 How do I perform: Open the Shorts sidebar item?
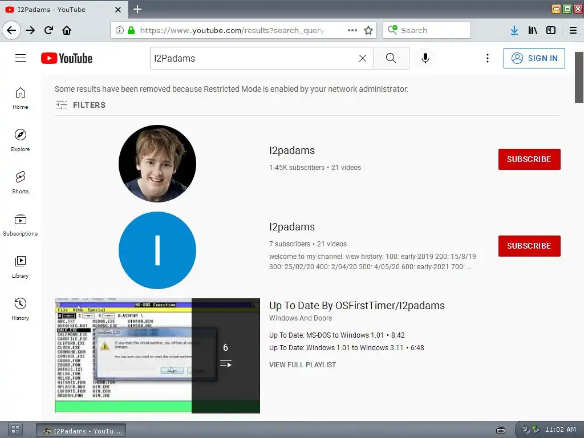tap(21, 182)
